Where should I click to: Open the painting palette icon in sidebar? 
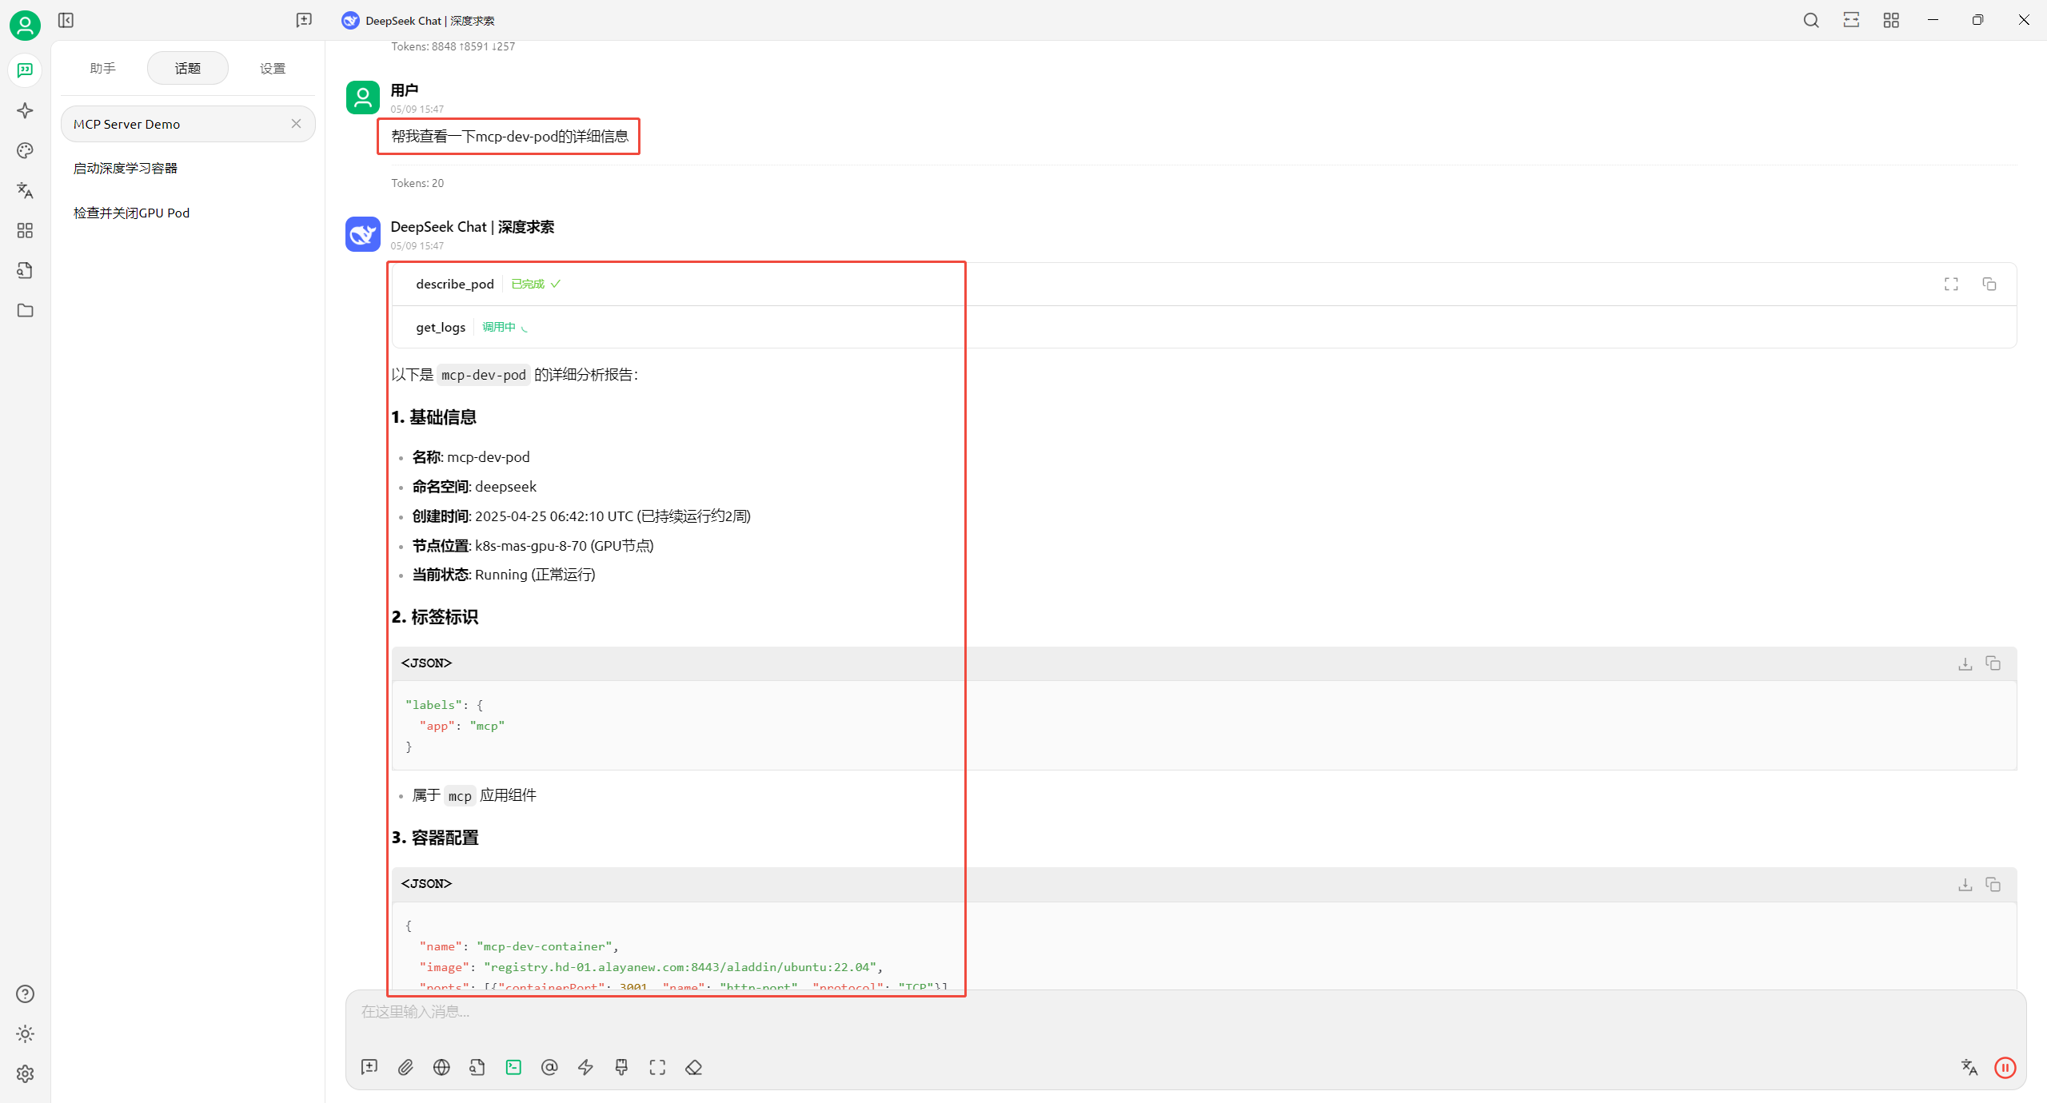tap(25, 150)
